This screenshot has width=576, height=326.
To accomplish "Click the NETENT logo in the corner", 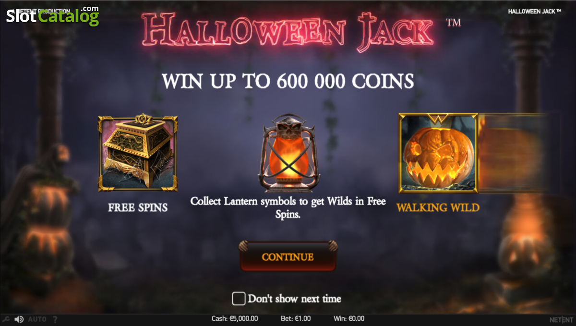I will pos(561,319).
